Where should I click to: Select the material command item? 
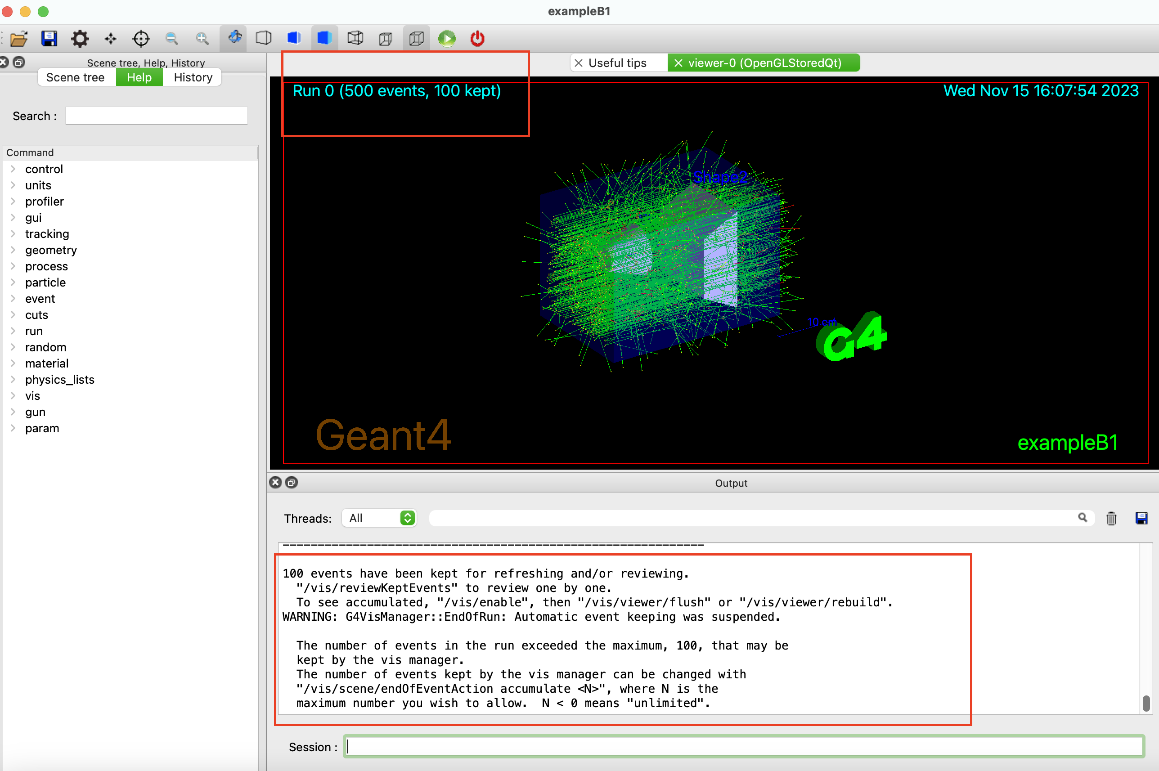(47, 363)
